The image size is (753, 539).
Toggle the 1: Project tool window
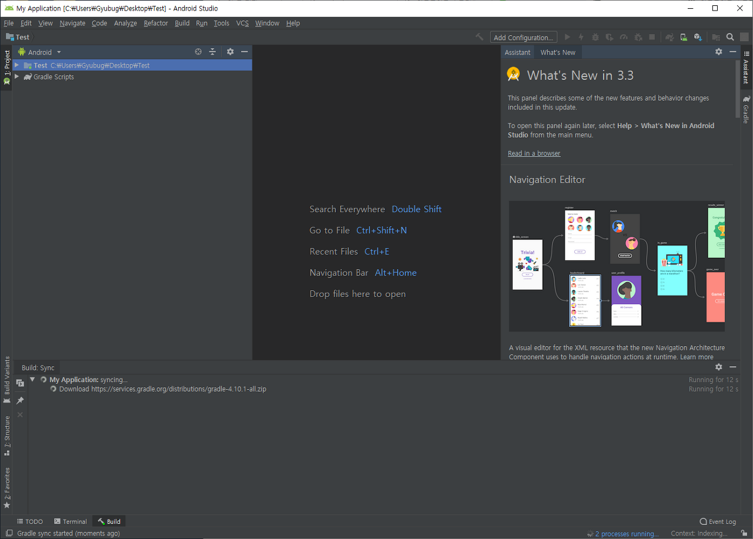[6, 67]
